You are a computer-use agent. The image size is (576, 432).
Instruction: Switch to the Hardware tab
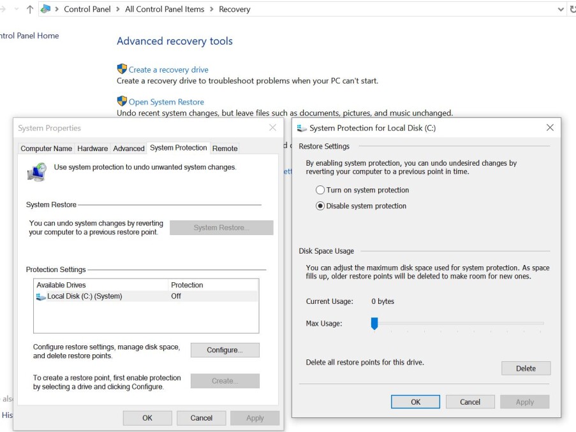coord(92,148)
